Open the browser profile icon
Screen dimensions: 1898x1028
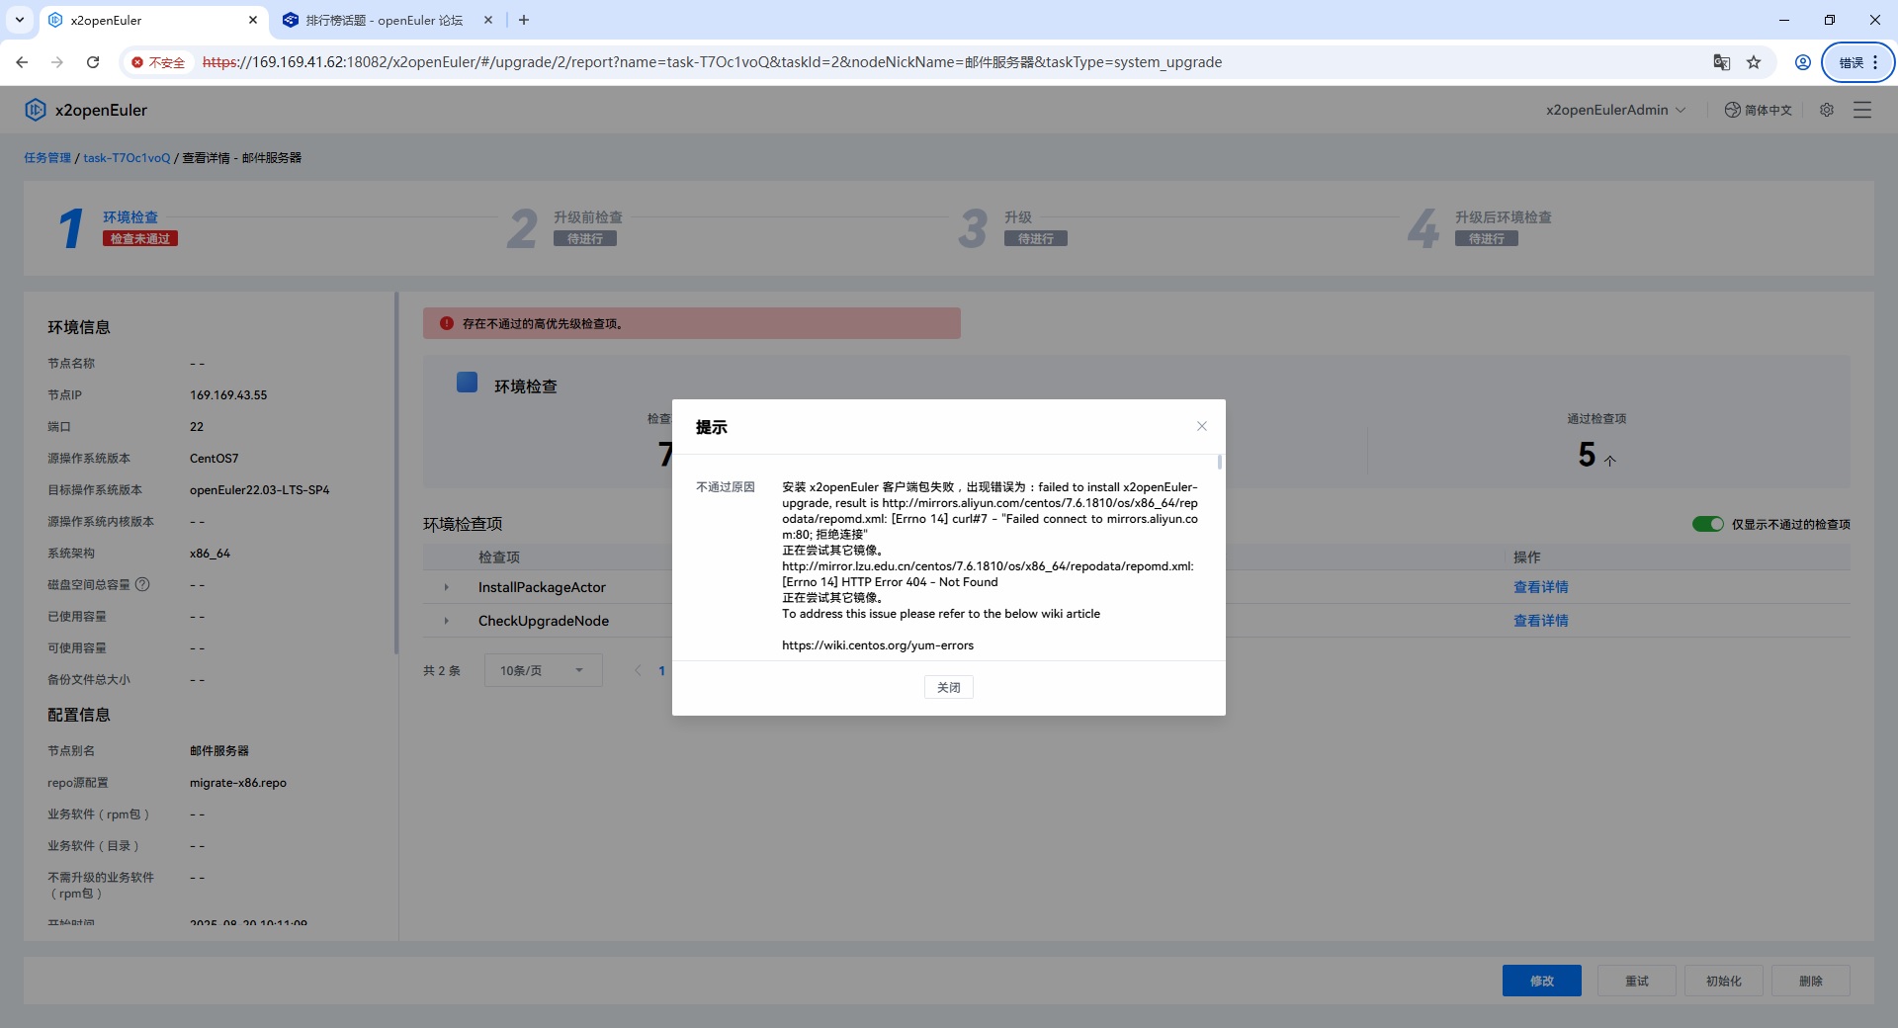click(x=1803, y=62)
